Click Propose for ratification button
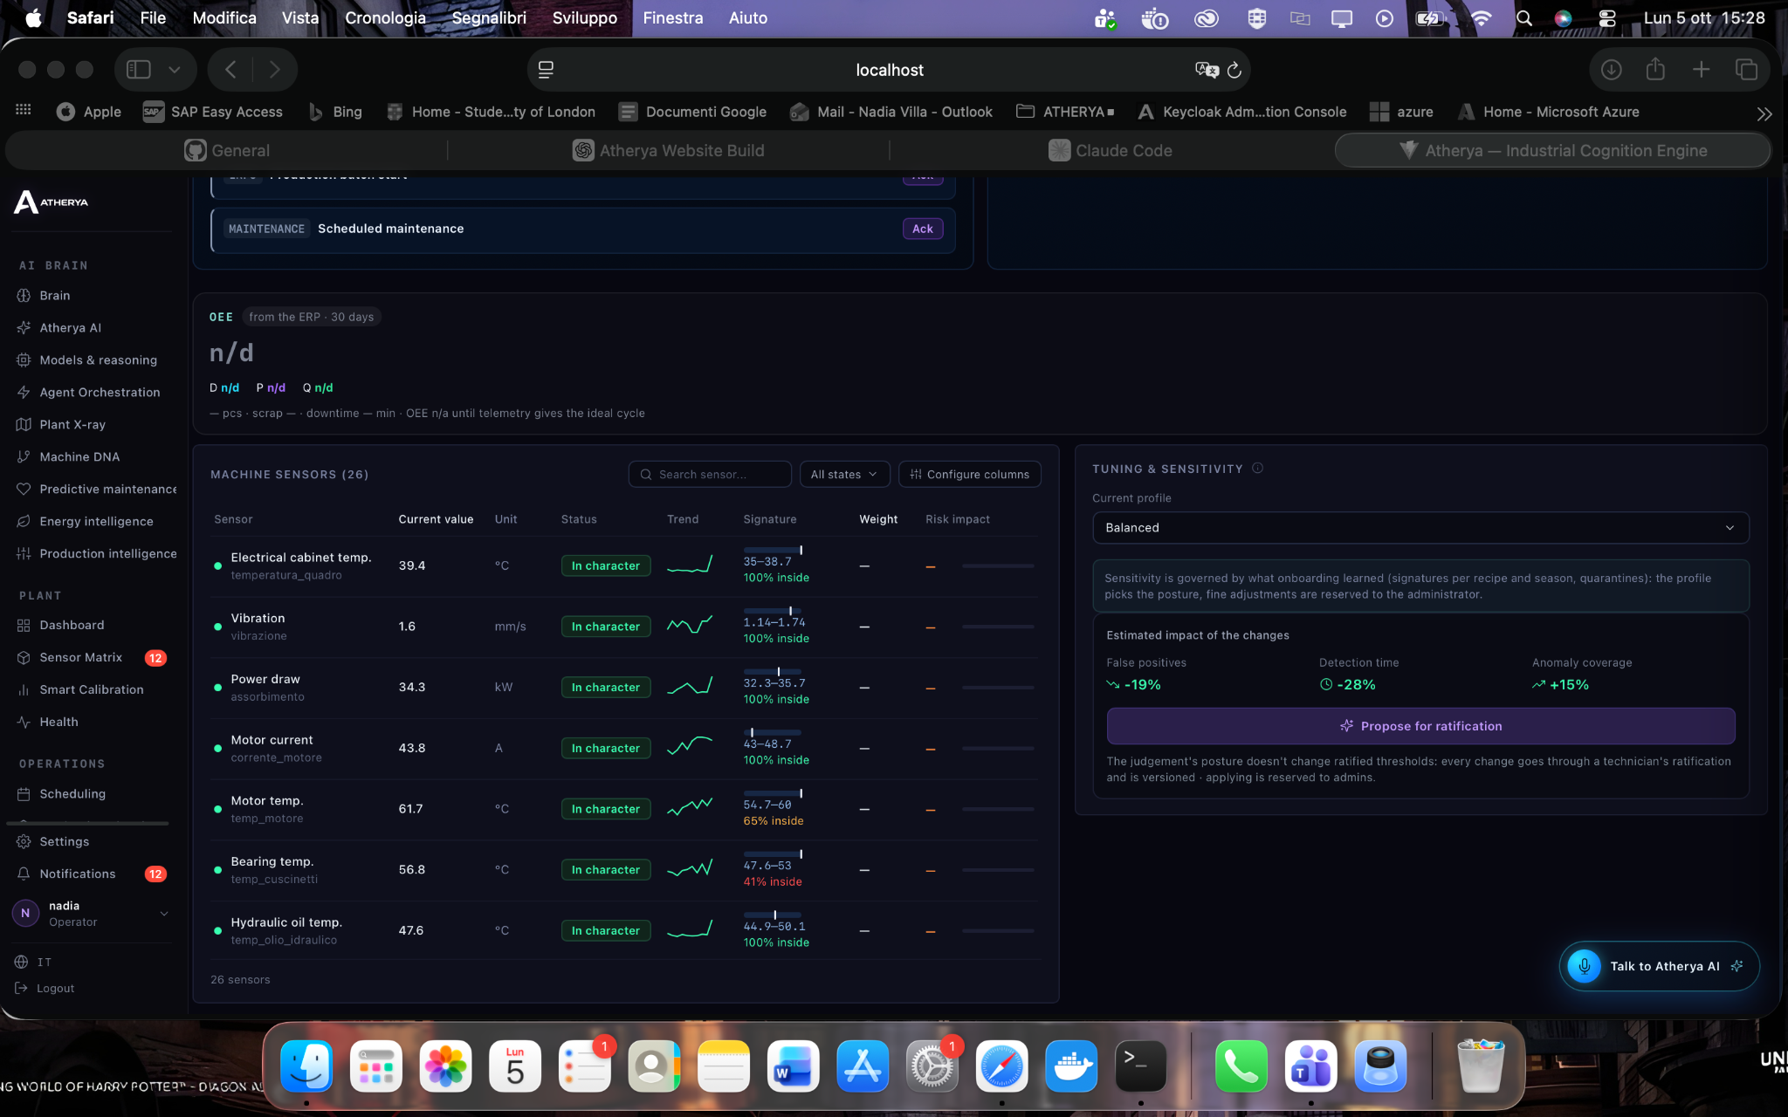This screenshot has height=1117, width=1788. 1420,726
